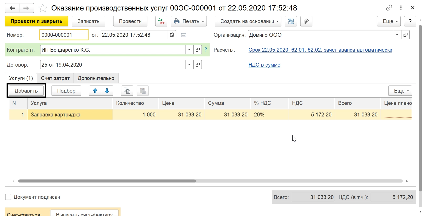Click left arrow of table horizontal scrollbar

coord(14,181)
